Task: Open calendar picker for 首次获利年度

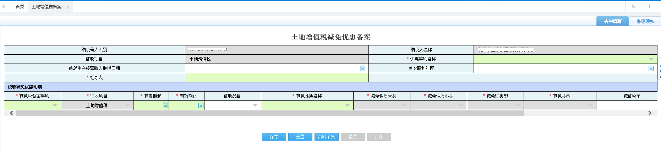Action: click(x=651, y=69)
